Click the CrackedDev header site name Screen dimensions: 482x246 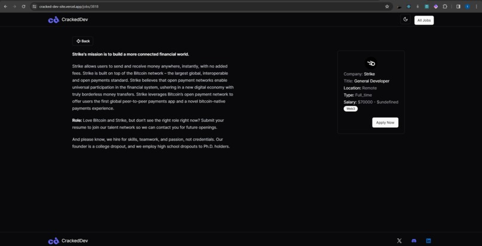pyautogui.click(x=75, y=20)
